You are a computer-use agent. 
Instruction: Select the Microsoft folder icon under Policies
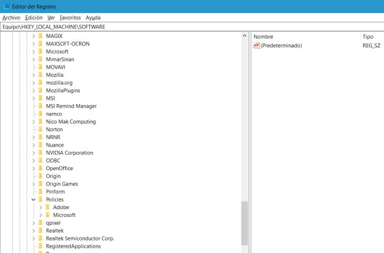tap(48, 215)
